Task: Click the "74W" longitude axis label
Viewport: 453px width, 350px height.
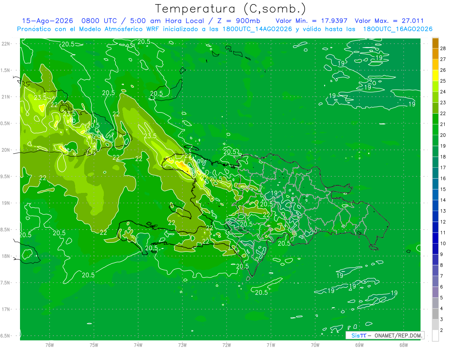Action: (x=138, y=345)
